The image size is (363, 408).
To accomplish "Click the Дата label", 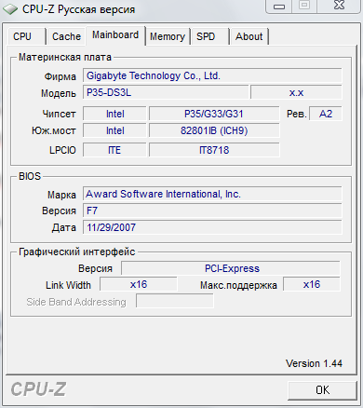I will click(64, 227).
